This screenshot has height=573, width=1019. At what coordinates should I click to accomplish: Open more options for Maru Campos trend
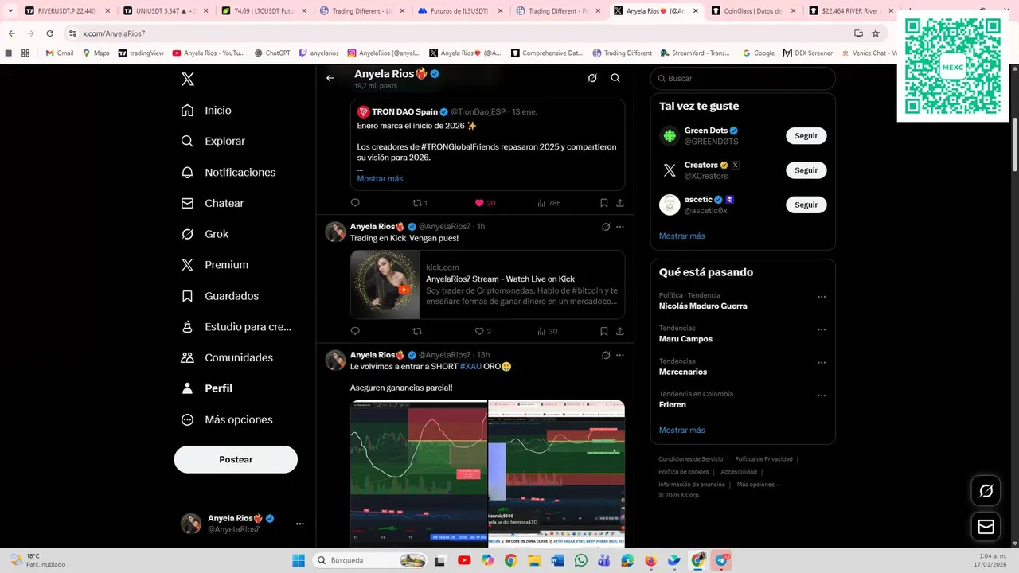(x=822, y=329)
